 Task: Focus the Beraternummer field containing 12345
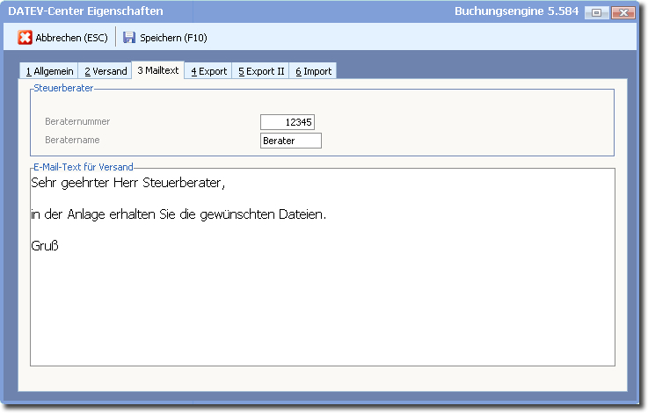click(288, 122)
